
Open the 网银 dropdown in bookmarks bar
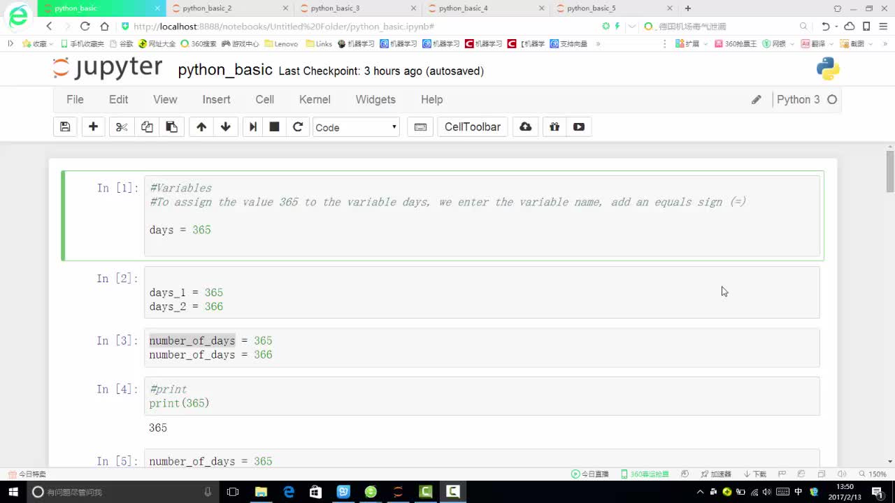pyautogui.click(x=778, y=43)
